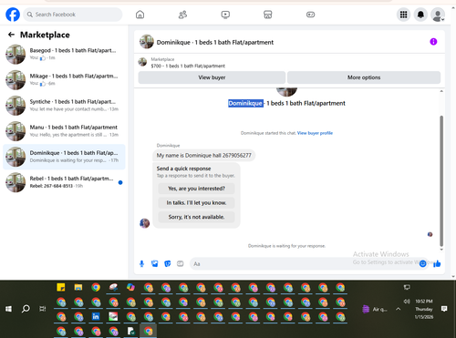This screenshot has width=456, height=338.
Task: Attach a file with photo icon
Action: point(154,263)
